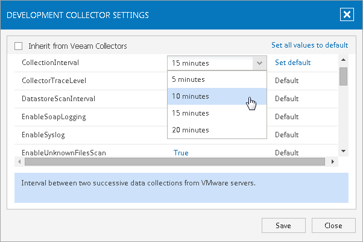
Task: Click the vertical scrollbar thumb
Action: pyautogui.click(x=343, y=76)
